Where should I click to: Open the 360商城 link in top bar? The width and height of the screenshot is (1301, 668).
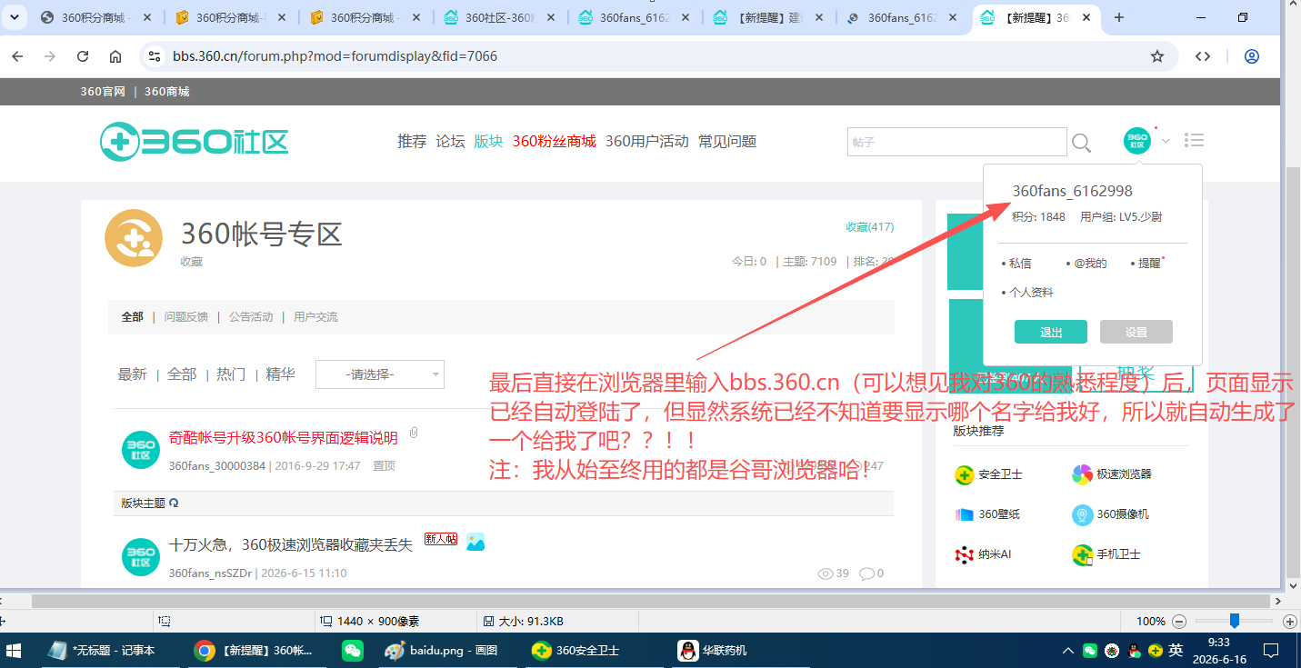167,92
